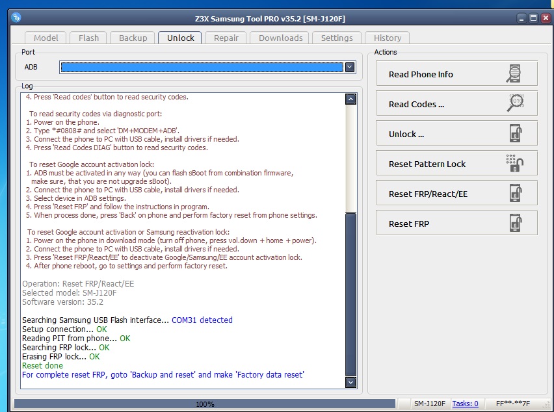
Task: Click 'Operation: Reset FRP/React/EE' log line
Action: [x=78, y=283]
